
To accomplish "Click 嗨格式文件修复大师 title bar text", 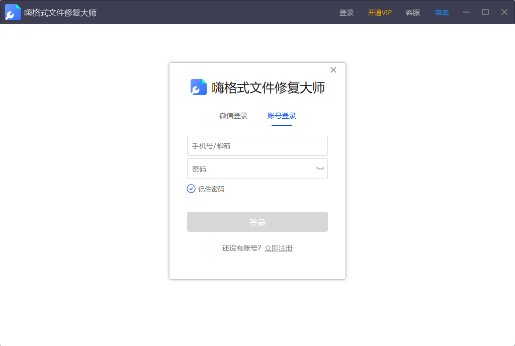I will pyautogui.click(x=60, y=13).
